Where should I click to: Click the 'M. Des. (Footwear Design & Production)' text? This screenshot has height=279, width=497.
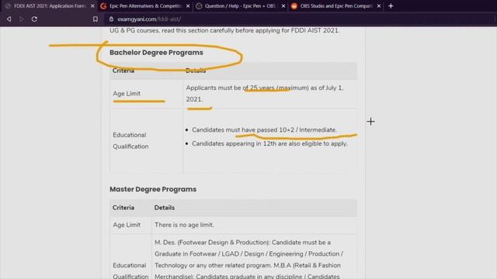pyautogui.click(x=212, y=243)
